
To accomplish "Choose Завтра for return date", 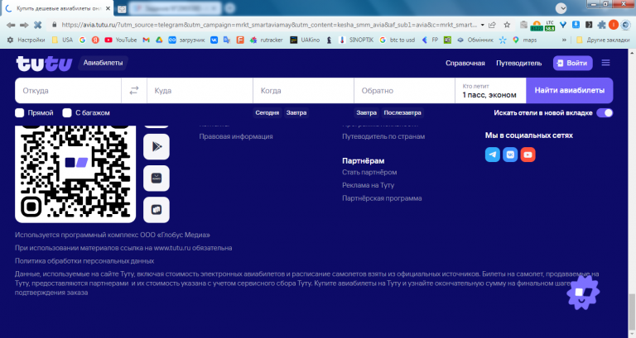I will coord(367,112).
